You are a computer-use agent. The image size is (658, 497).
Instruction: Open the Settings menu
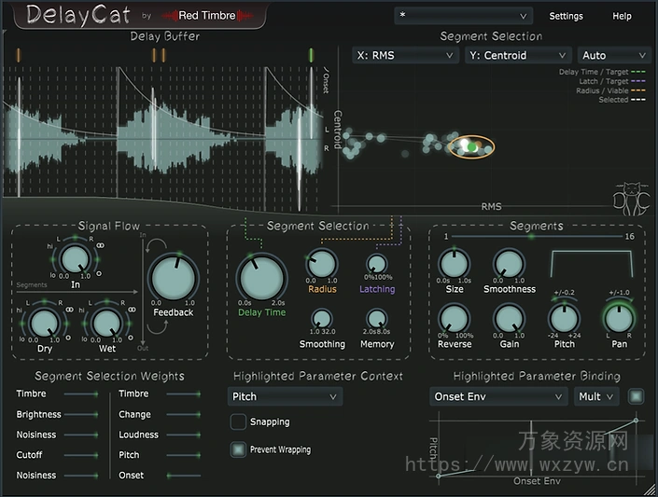tap(566, 16)
